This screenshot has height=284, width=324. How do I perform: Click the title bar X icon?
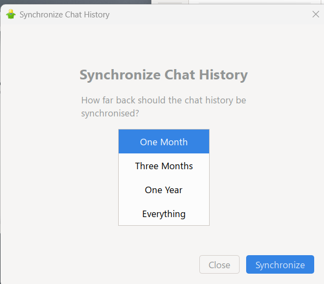click(x=315, y=14)
